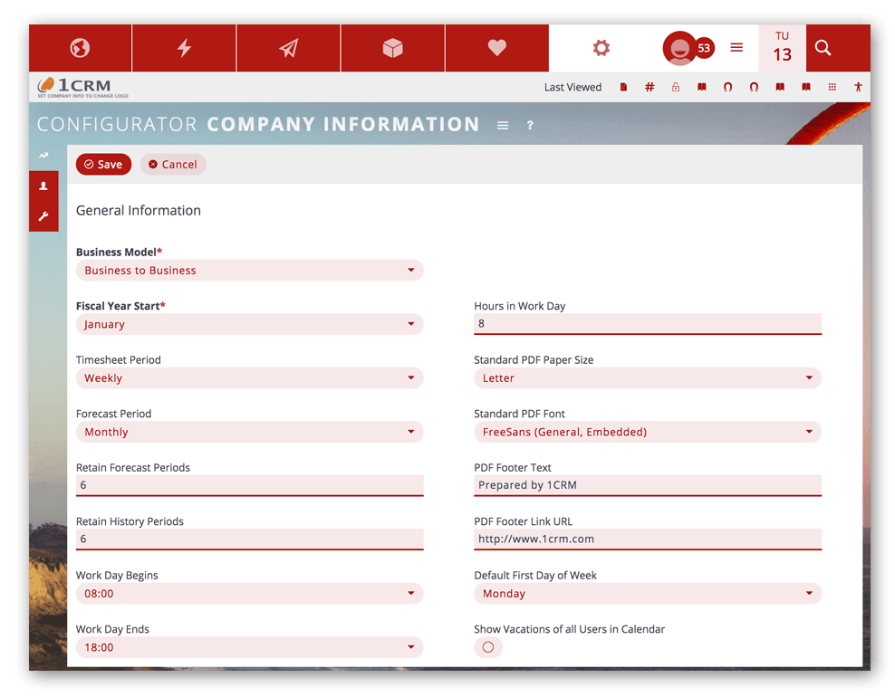Click the Retain History Periods field
The image size is (895, 697).
(249, 539)
